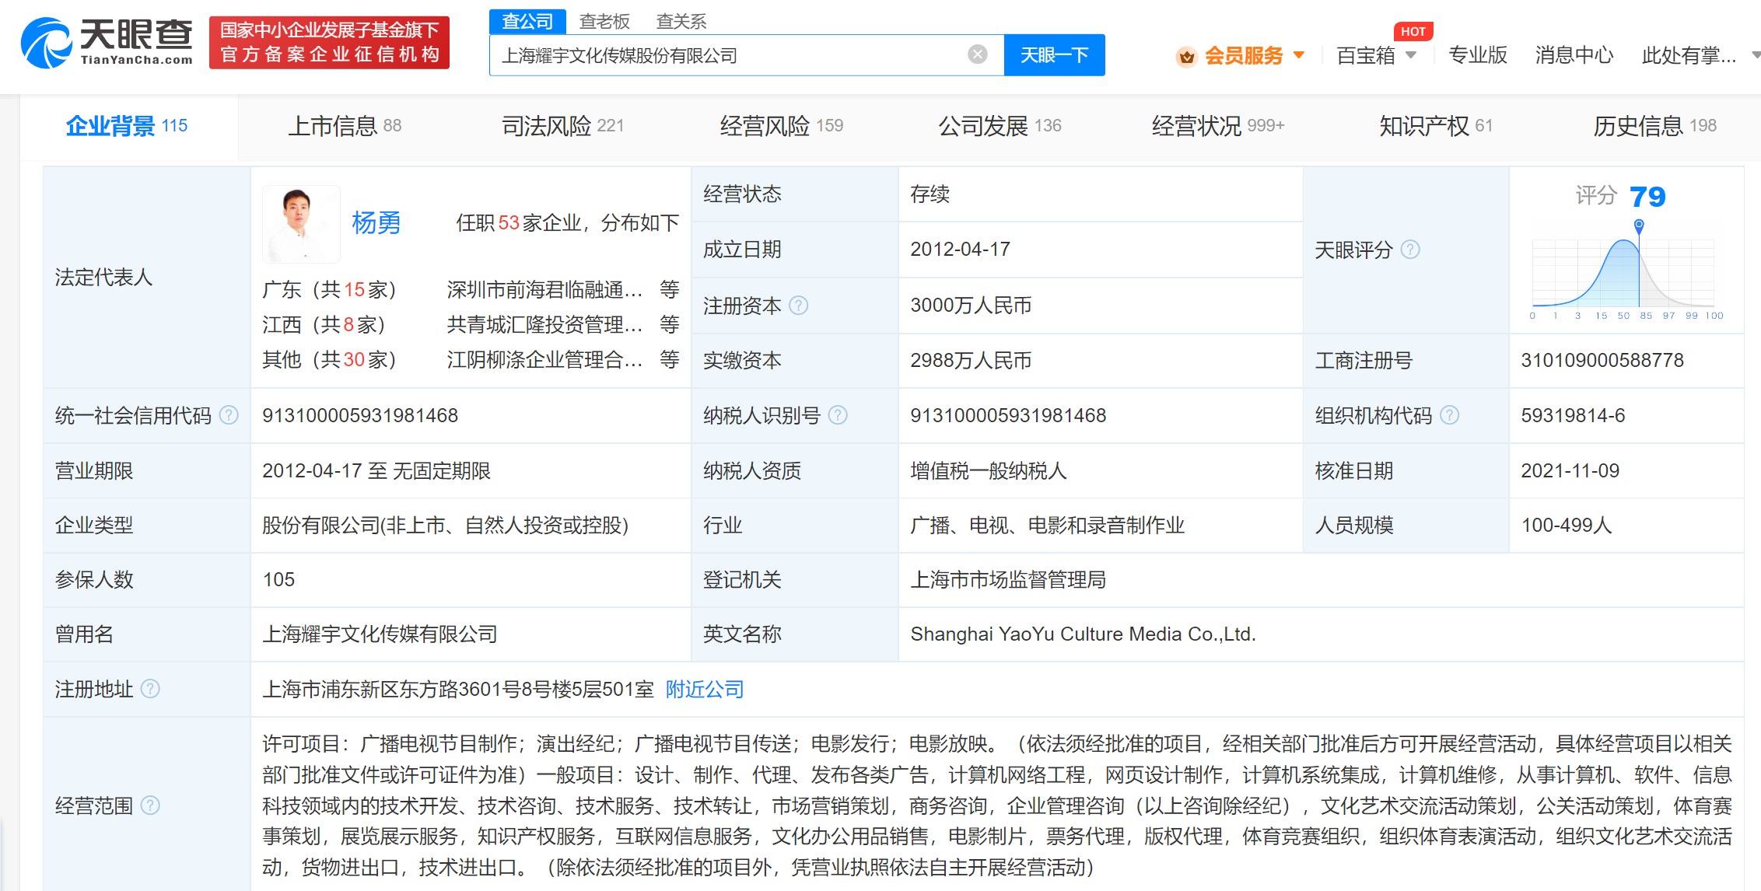
Task: Click the help icon beside 天眼评分
Action: (1410, 250)
